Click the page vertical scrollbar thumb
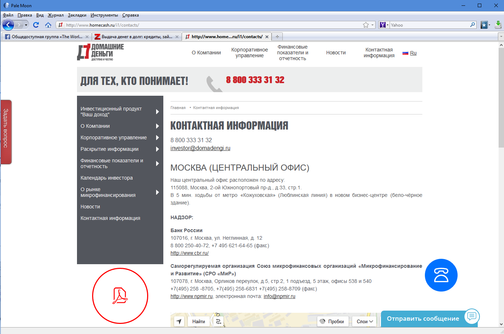This screenshot has height=334, width=504. [x=501, y=98]
